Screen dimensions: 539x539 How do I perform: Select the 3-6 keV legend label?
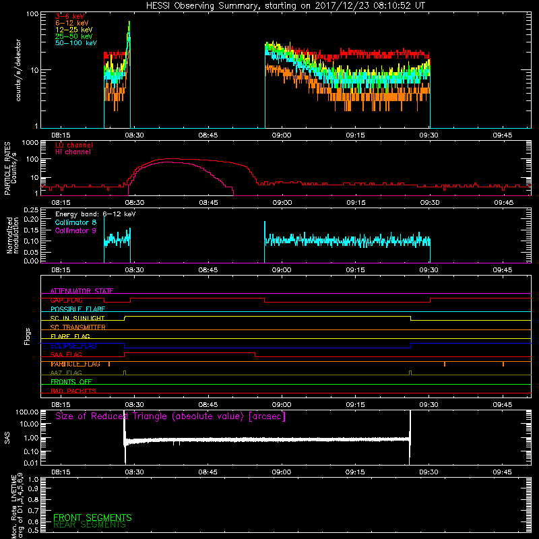click(70, 16)
